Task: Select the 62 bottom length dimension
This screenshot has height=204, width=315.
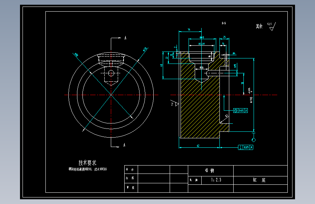Action: pos(198,146)
